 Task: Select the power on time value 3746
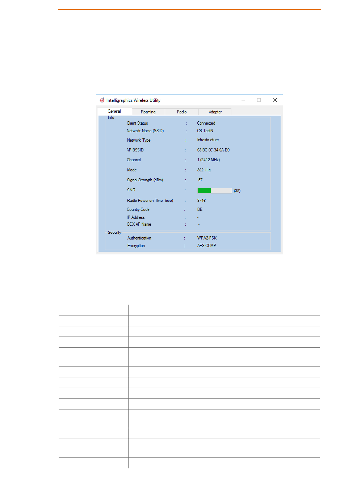[x=201, y=200]
